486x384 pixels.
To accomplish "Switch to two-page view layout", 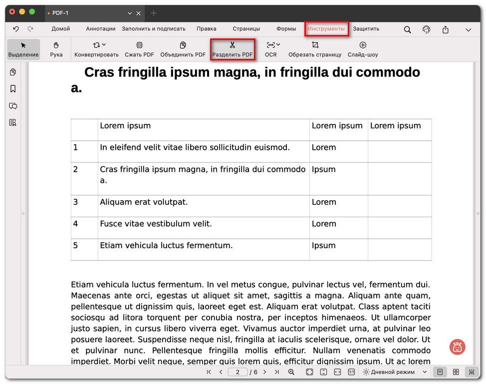I will point(455,372).
